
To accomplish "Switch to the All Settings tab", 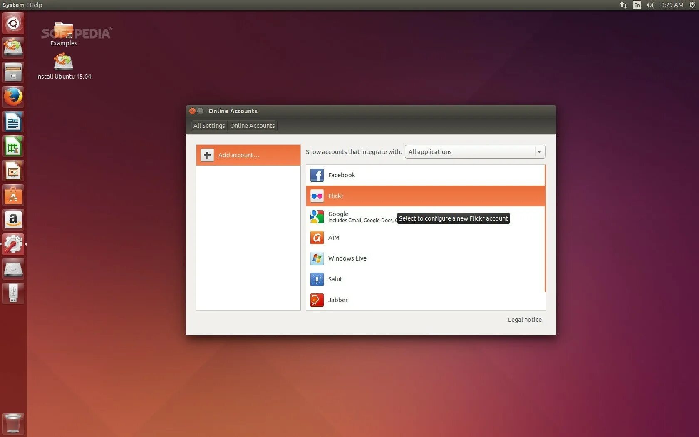I will (209, 125).
